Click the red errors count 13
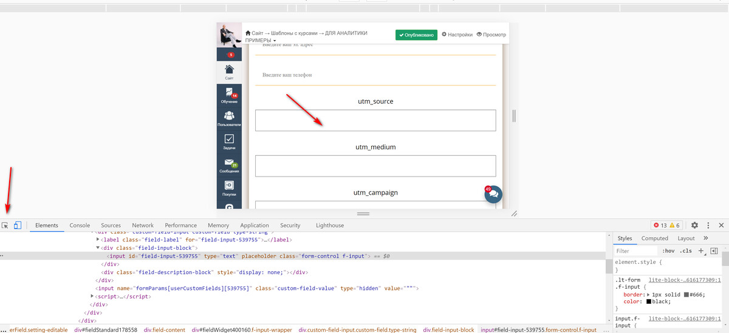 [660, 225]
